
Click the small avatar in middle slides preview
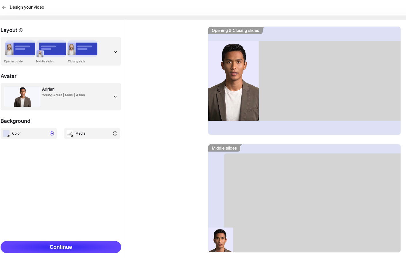coord(221,240)
